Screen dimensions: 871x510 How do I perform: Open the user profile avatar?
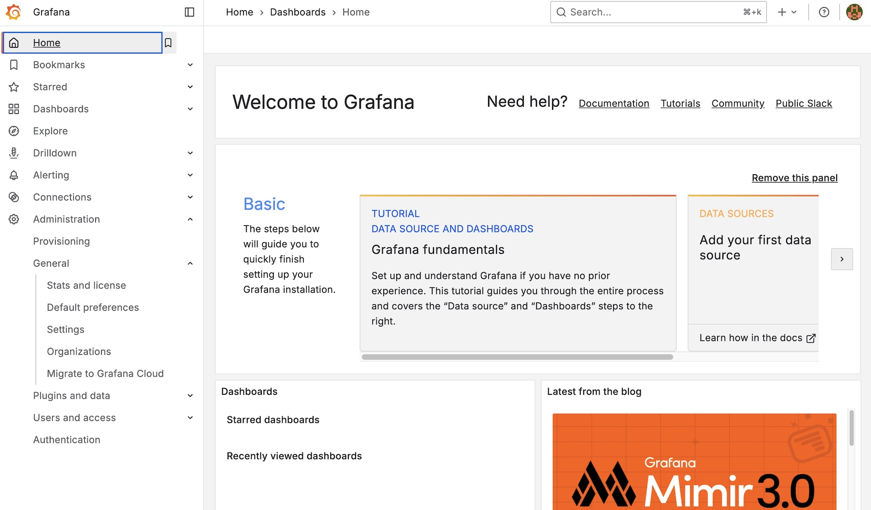(x=854, y=12)
